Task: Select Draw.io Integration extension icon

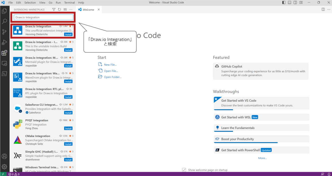Action: 18,30
